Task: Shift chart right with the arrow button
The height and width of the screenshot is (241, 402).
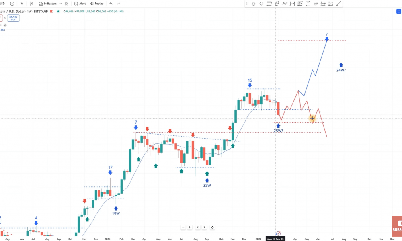Action: (x=204, y=227)
